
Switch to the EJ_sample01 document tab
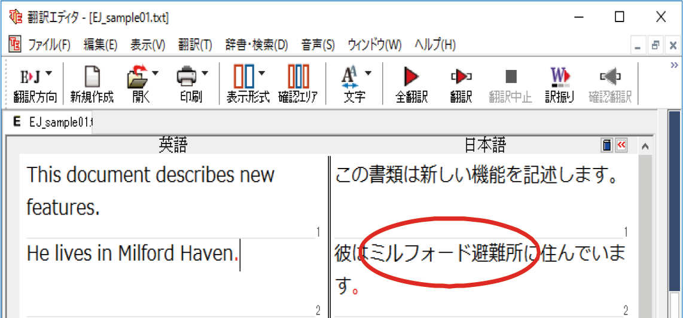pos(54,123)
